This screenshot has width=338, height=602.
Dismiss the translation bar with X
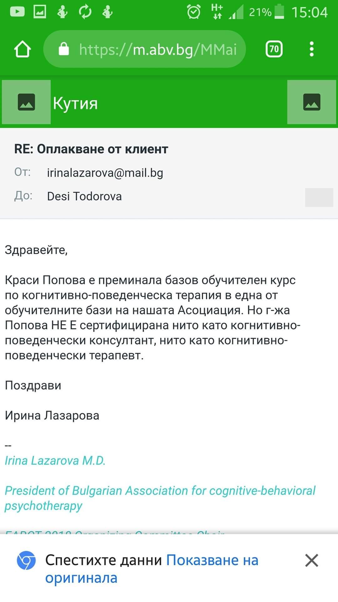tap(311, 560)
